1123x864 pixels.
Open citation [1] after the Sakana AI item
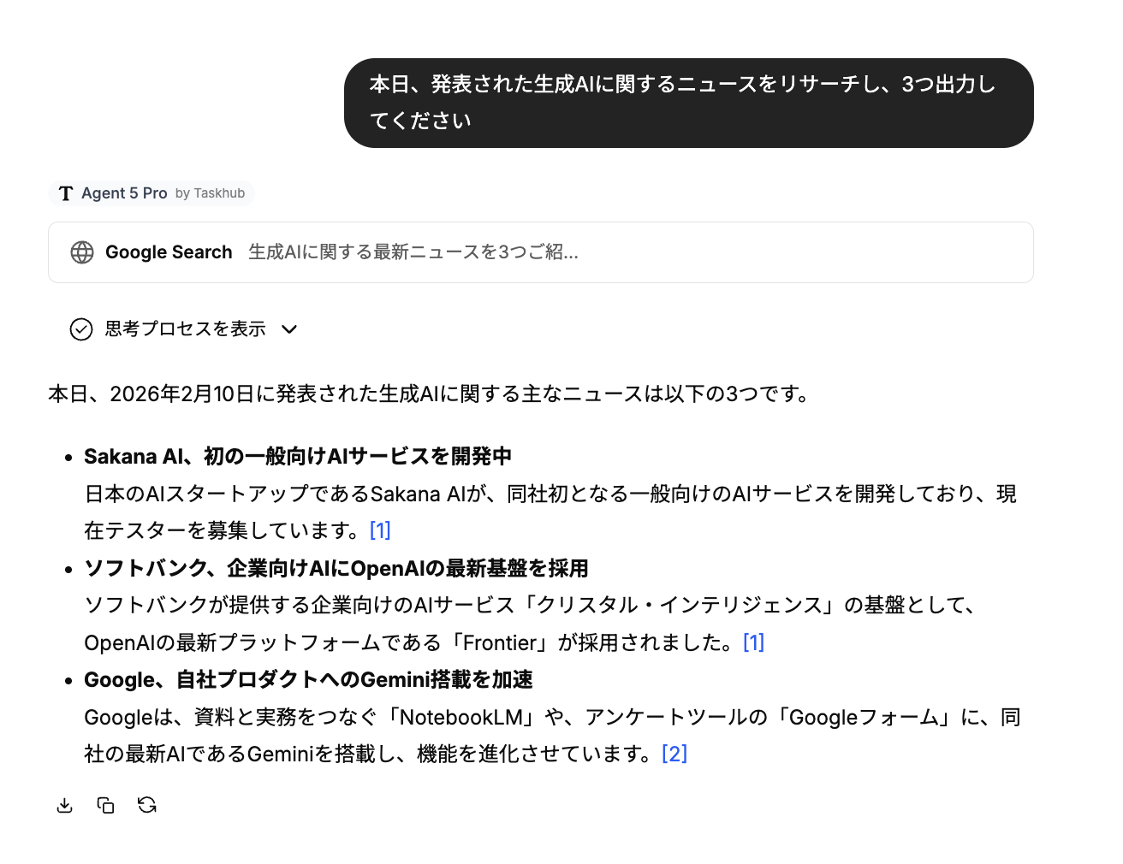point(380,530)
